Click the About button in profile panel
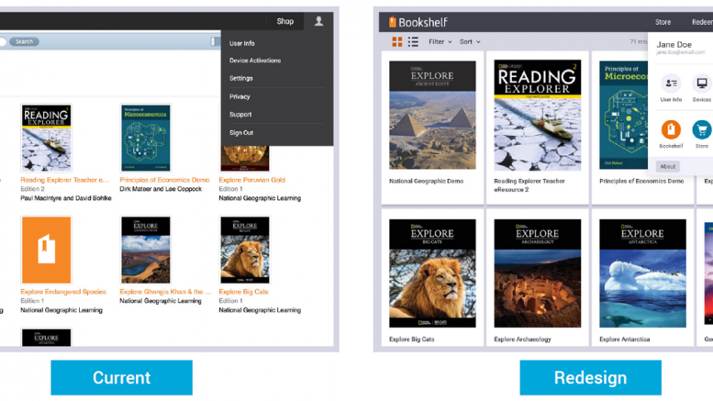This screenshot has width=713, height=401. [x=667, y=166]
